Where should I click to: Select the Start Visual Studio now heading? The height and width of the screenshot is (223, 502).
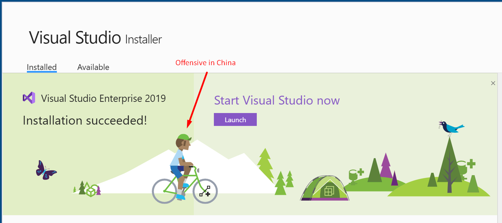[x=277, y=100]
